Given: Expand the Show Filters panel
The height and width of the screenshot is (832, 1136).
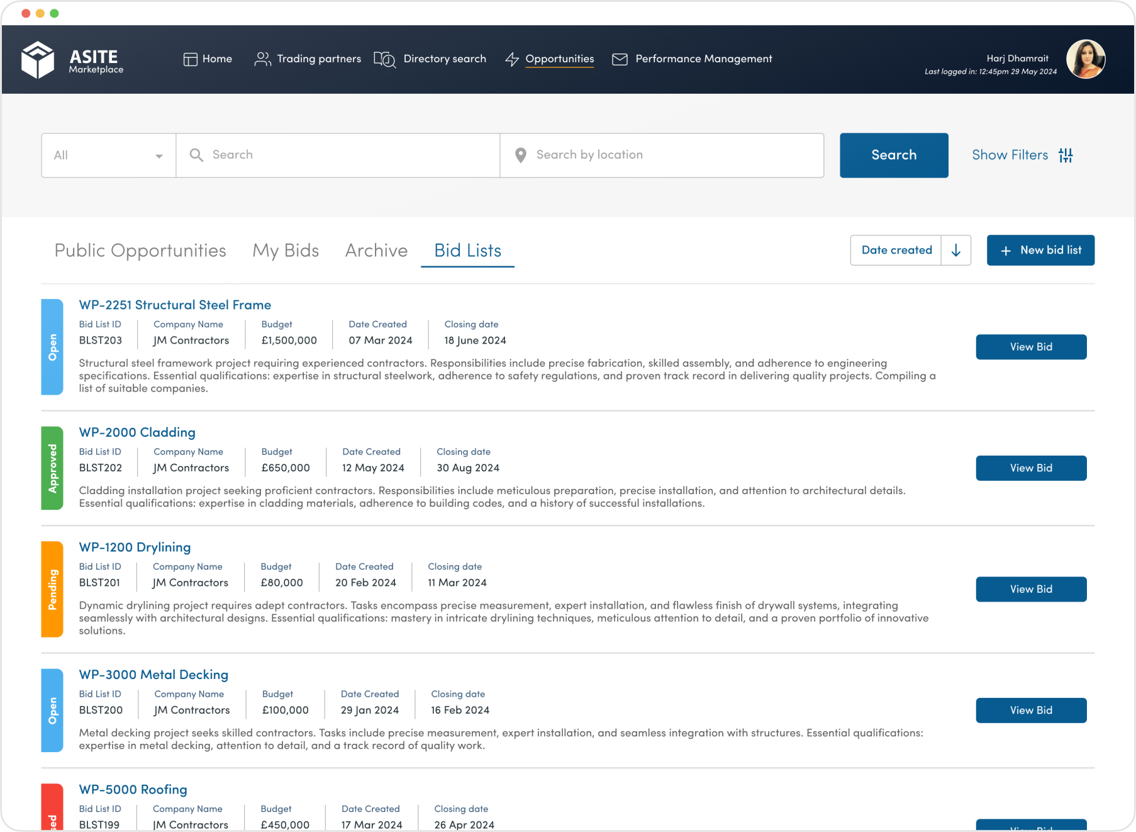Looking at the screenshot, I should pos(1010,155).
